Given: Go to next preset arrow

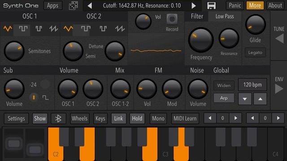Looking at the screenshot, I should pyautogui.click(x=194, y=6).
